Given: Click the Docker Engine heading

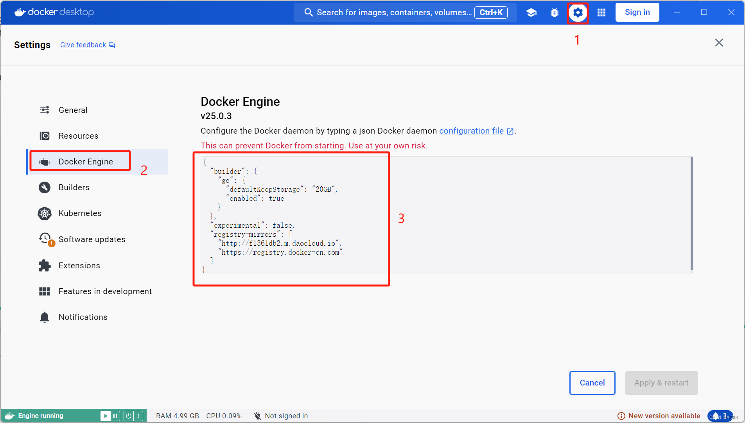Looking at the screenshot, I should coord(240,102).
